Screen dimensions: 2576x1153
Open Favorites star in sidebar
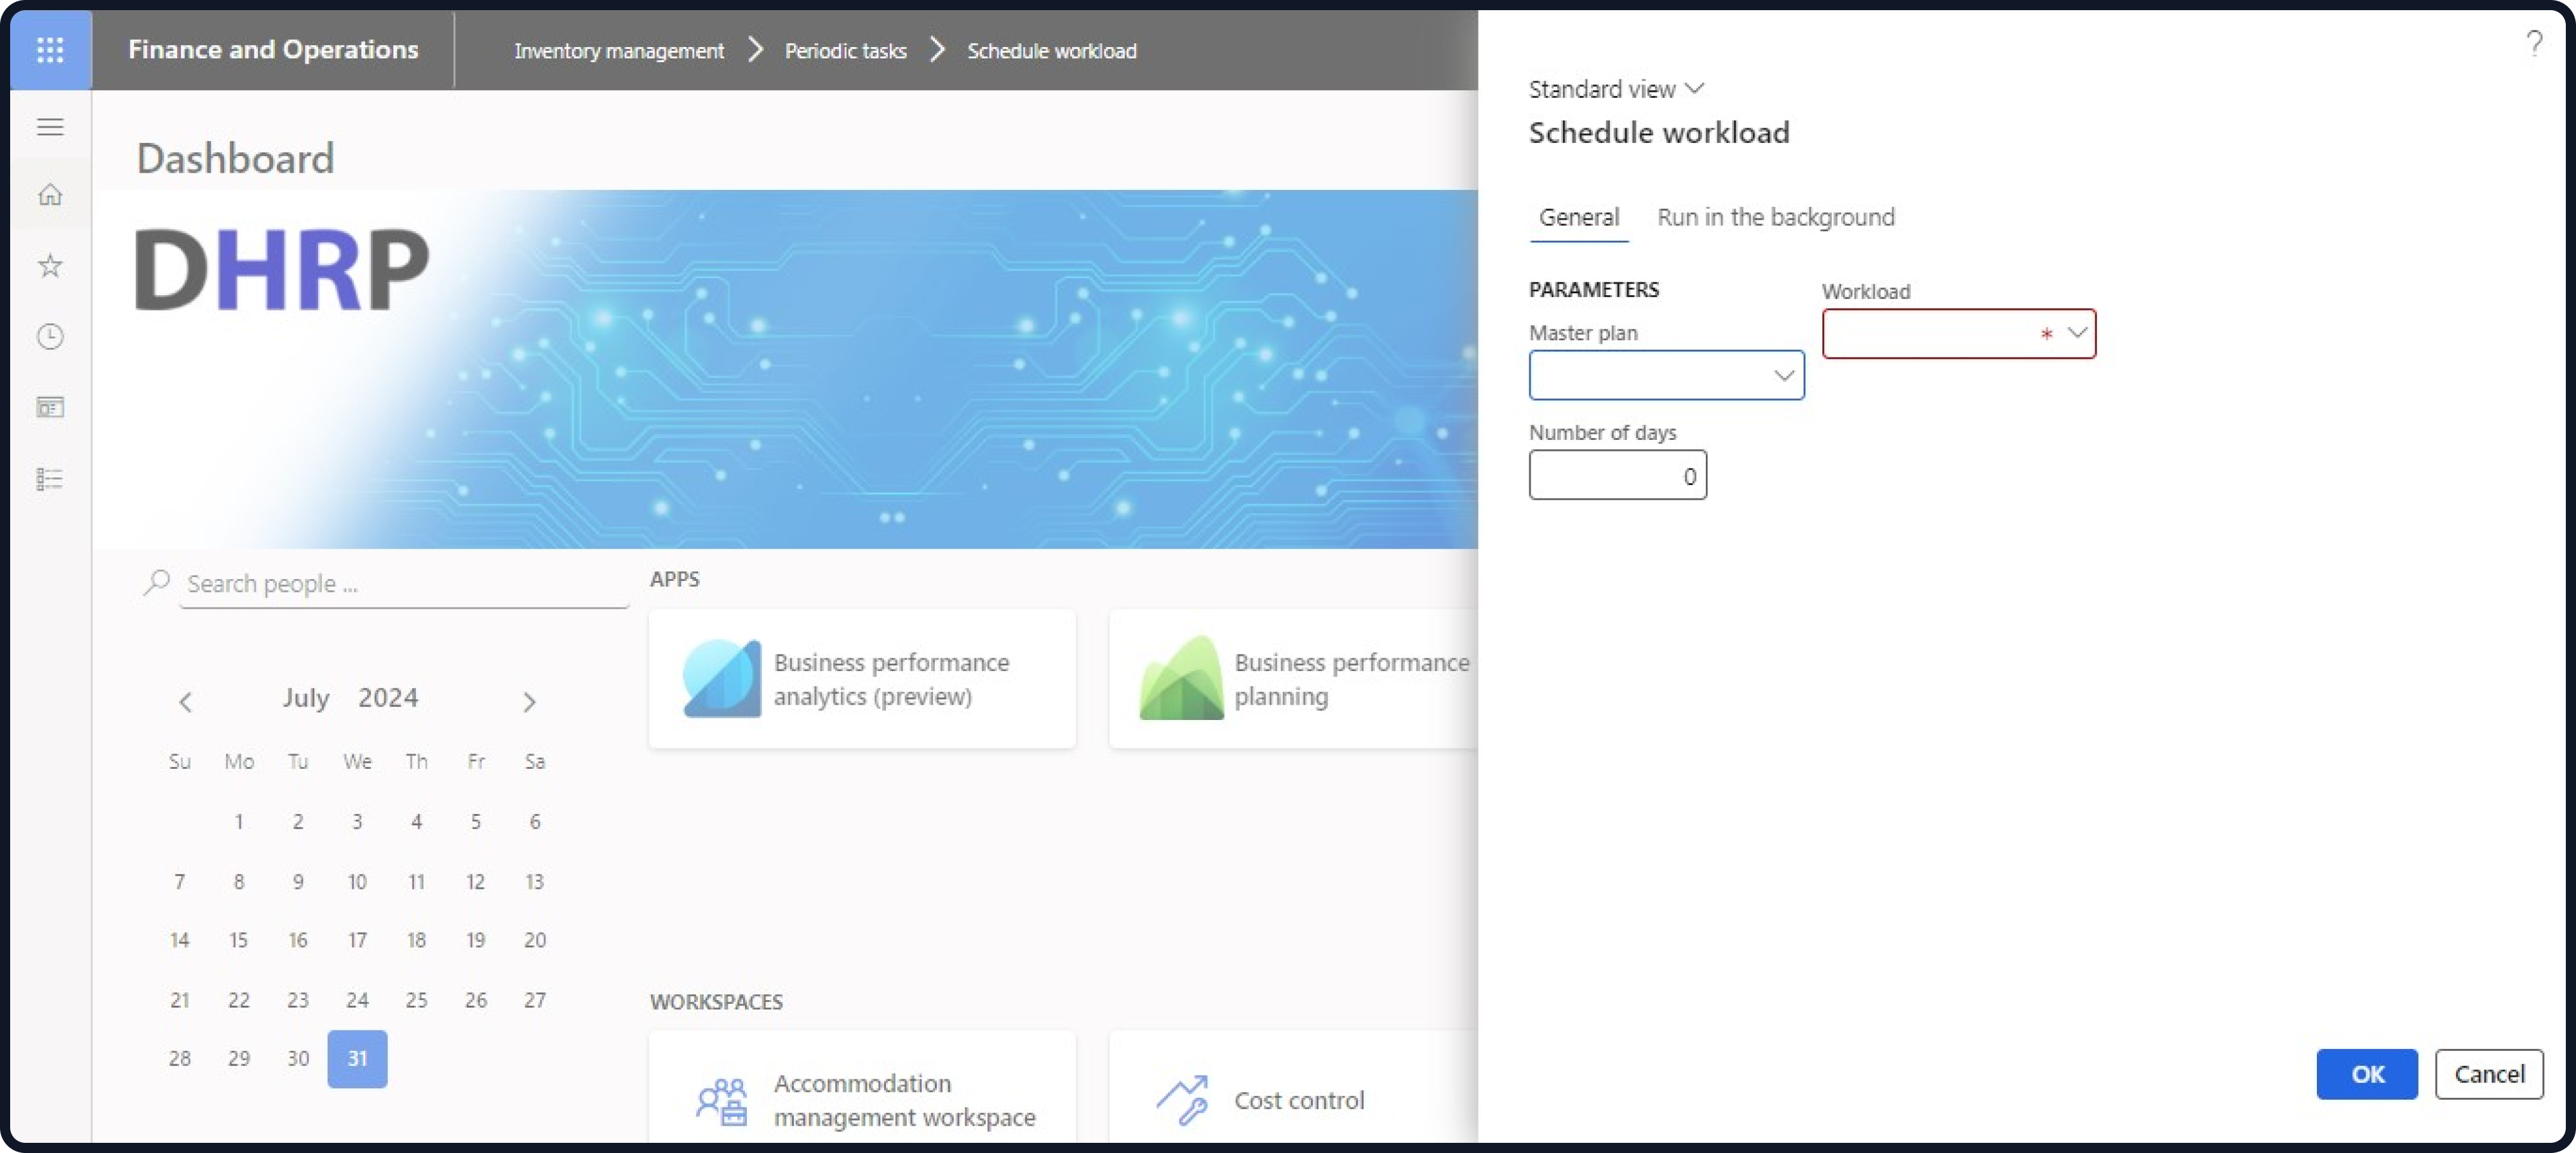tap(50, 265)
